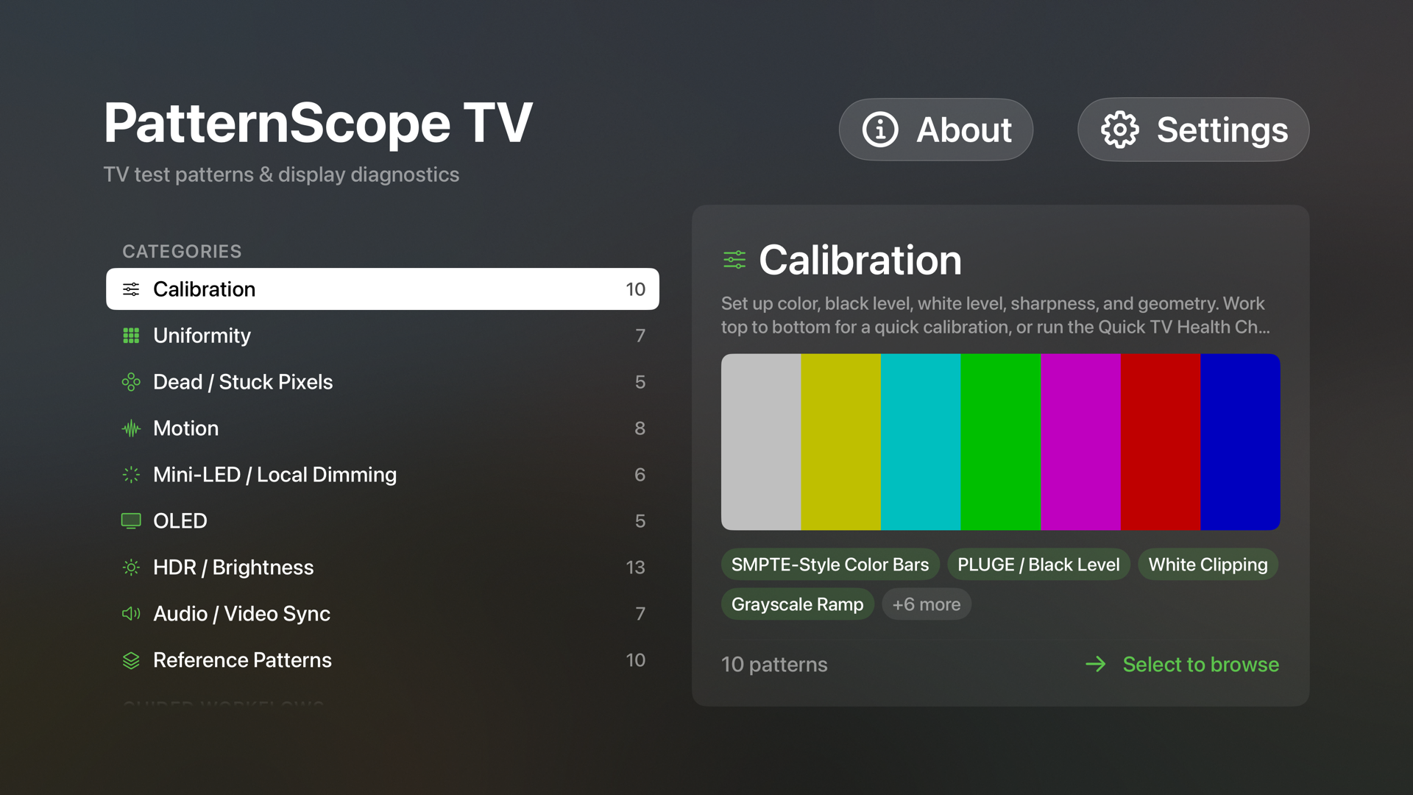Click the count 13 in the HDR / Brightness row

[635, 568]
